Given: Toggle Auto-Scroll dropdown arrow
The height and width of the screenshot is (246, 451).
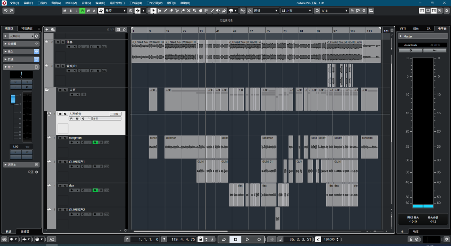Looking at the screenshot, I should point(143,10).
